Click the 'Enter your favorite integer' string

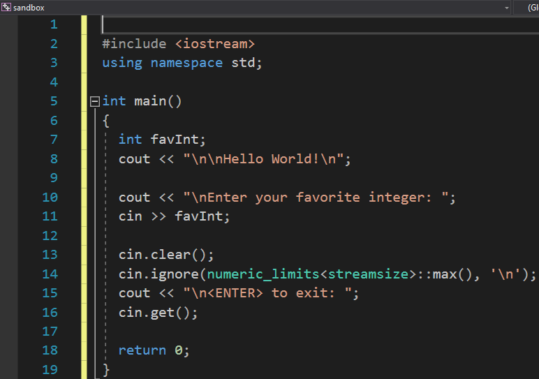(318, 198)
